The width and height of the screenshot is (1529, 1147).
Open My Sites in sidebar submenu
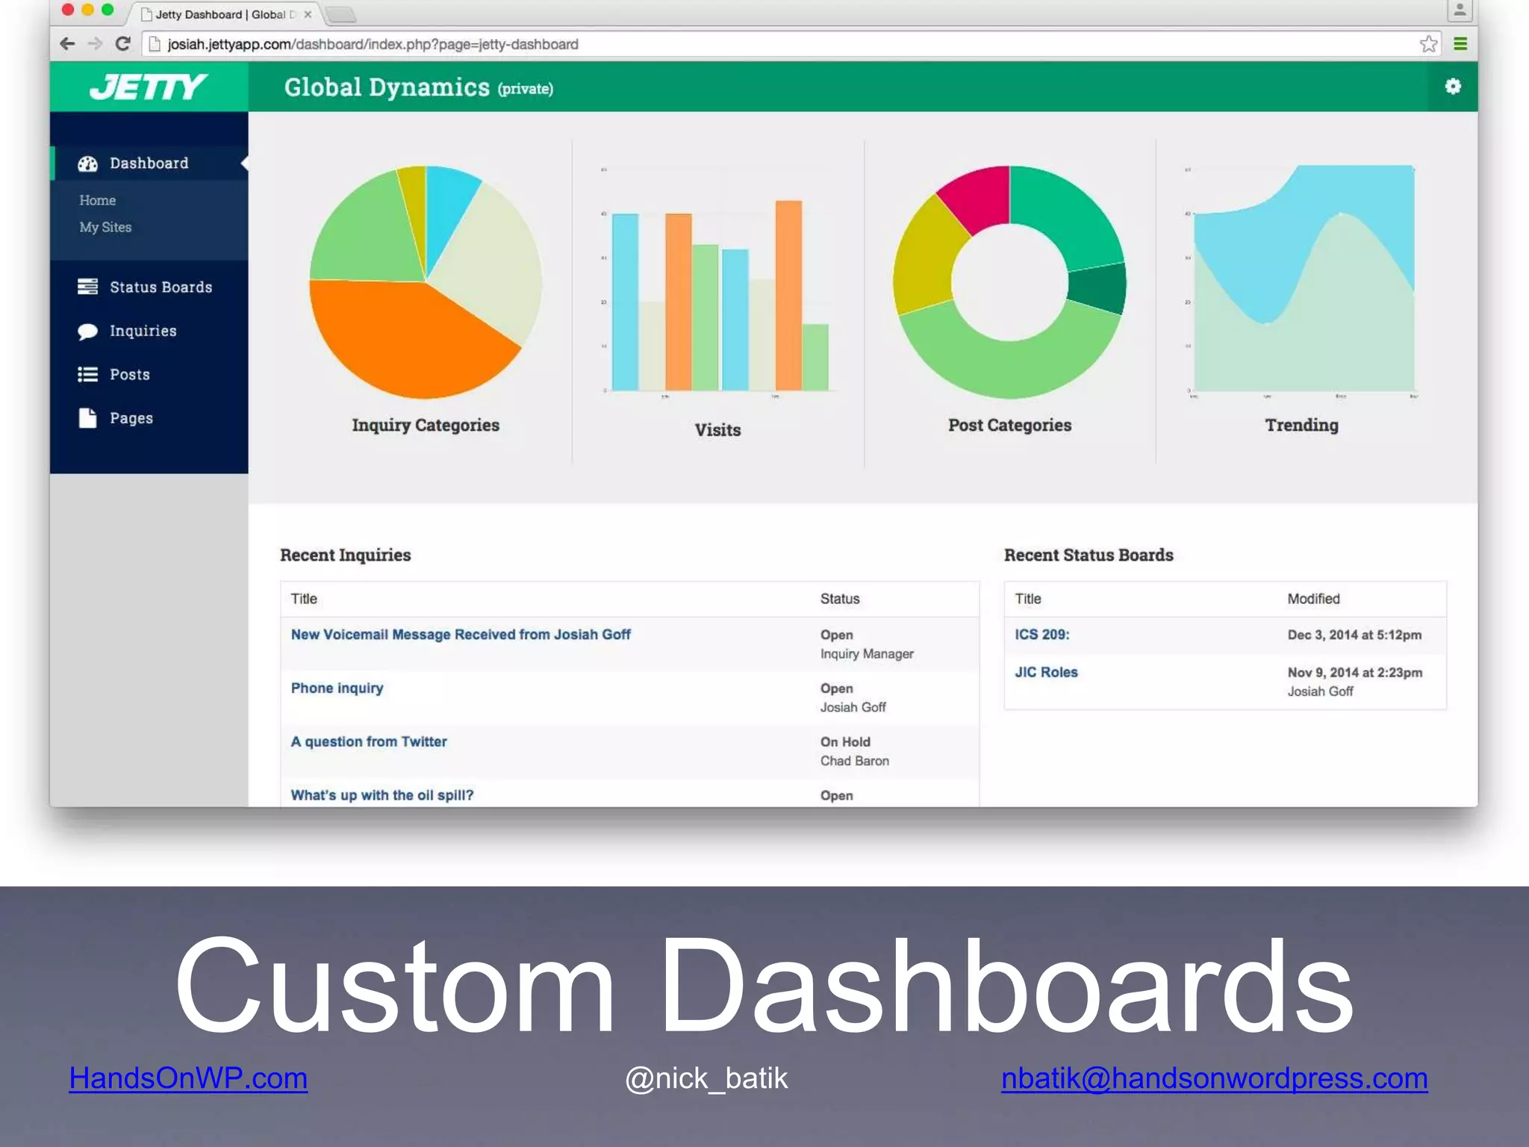coord(105,227)
